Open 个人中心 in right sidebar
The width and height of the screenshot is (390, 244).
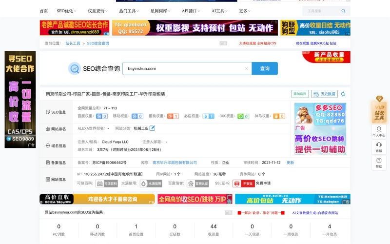coord(379,132)
